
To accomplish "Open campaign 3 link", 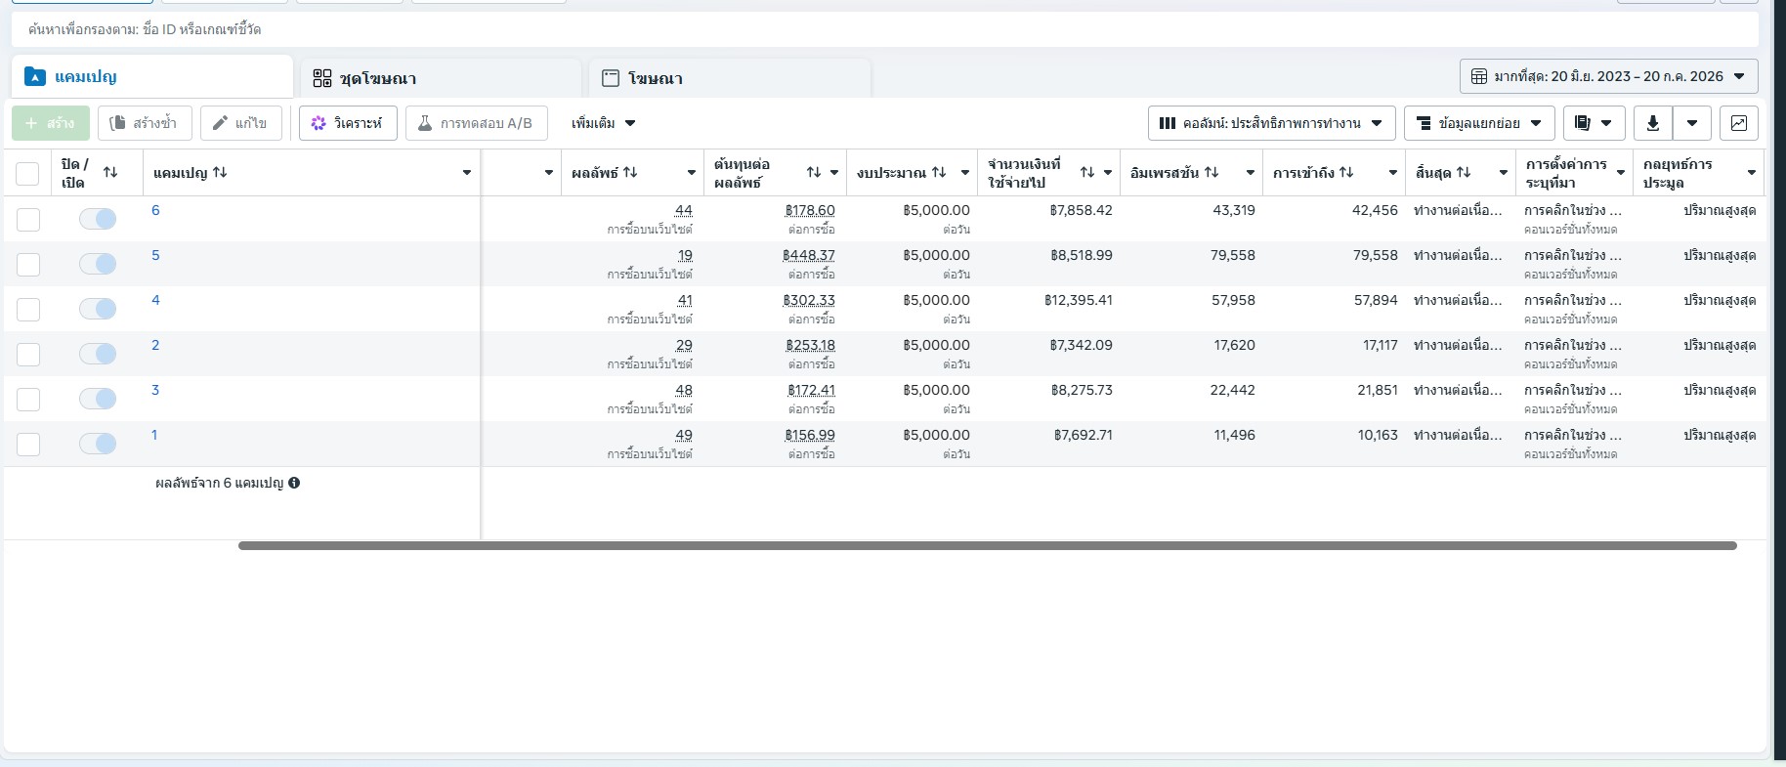I will (155, 390).
